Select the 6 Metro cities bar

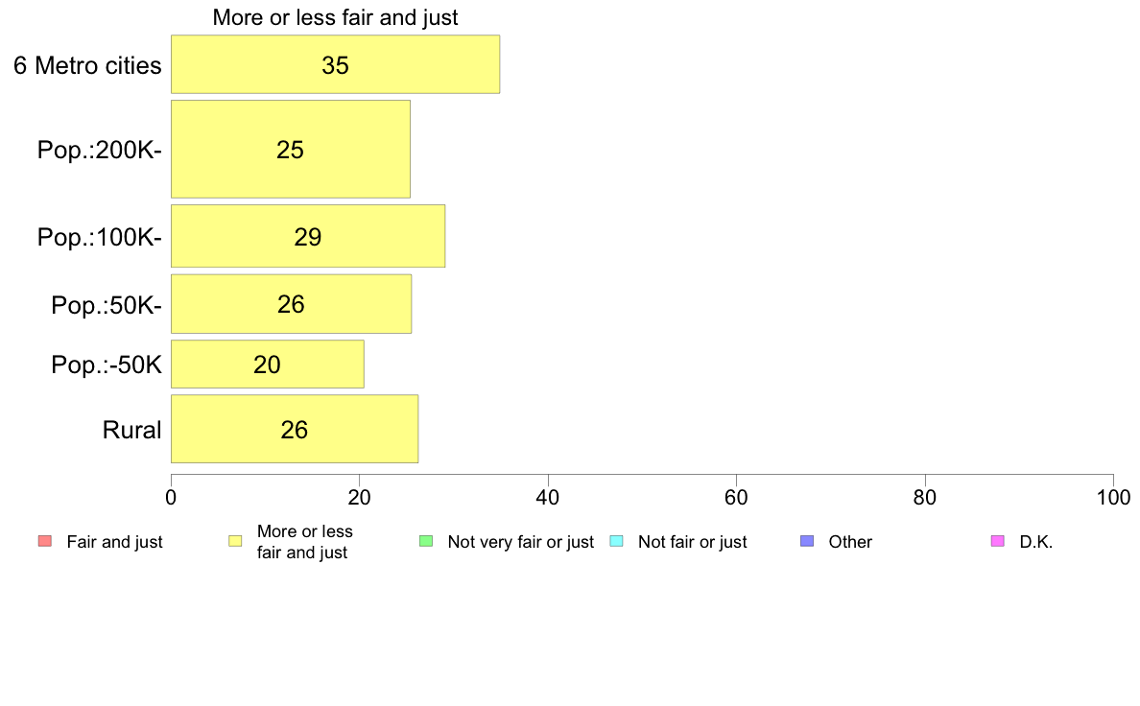click(335, 64)
